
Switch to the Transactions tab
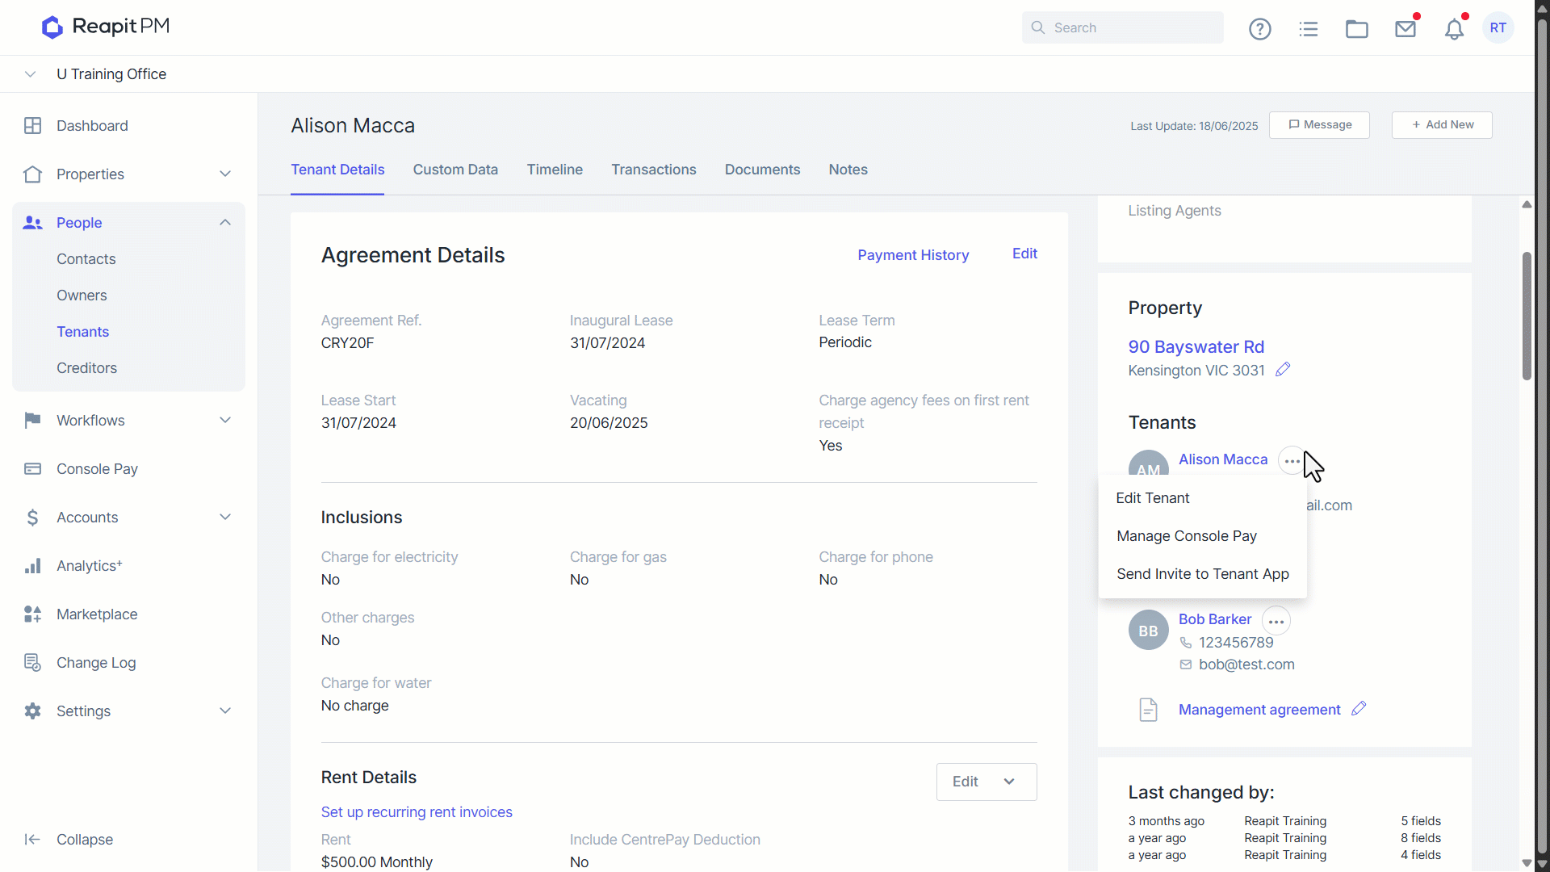pos(654,170)
